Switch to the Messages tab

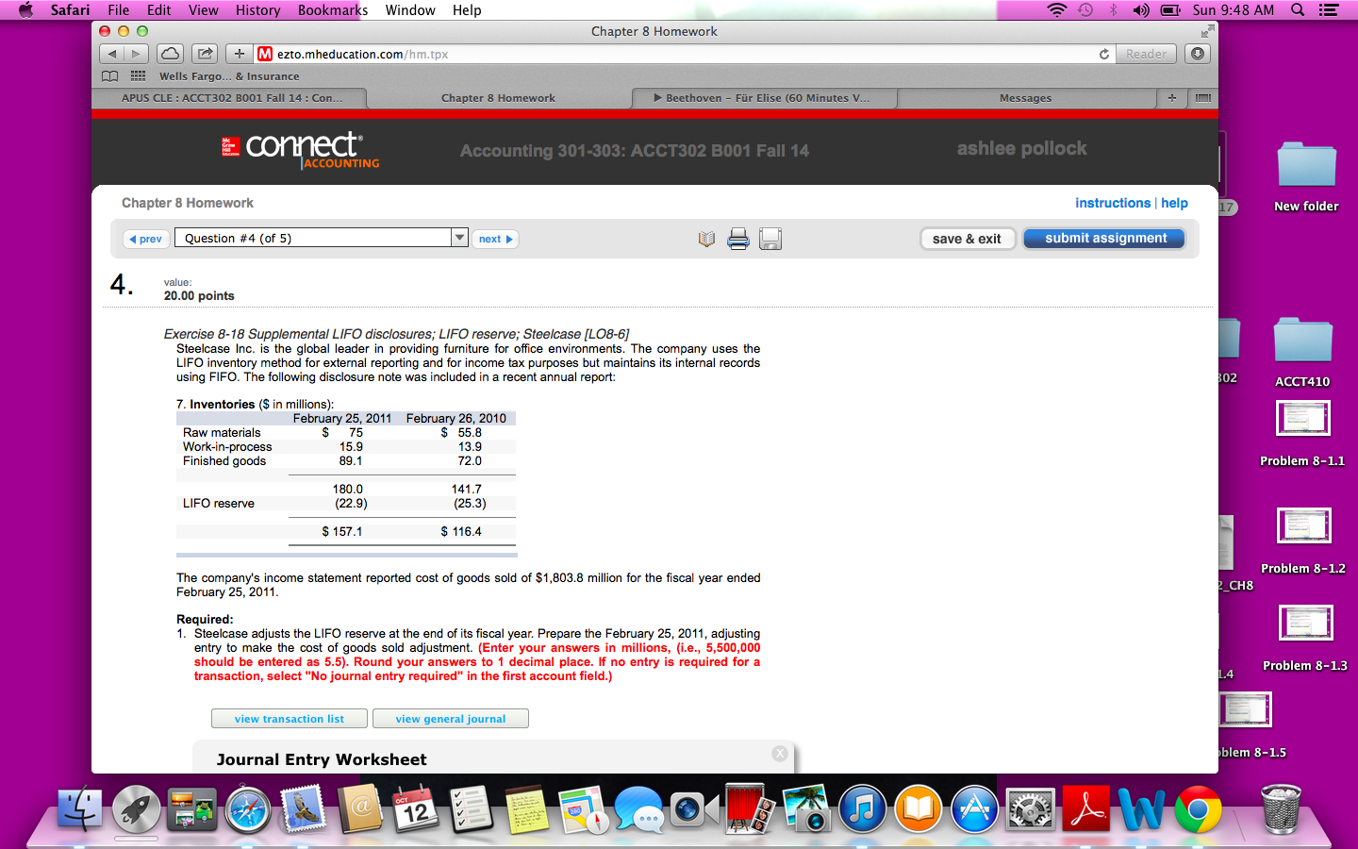1026,98
